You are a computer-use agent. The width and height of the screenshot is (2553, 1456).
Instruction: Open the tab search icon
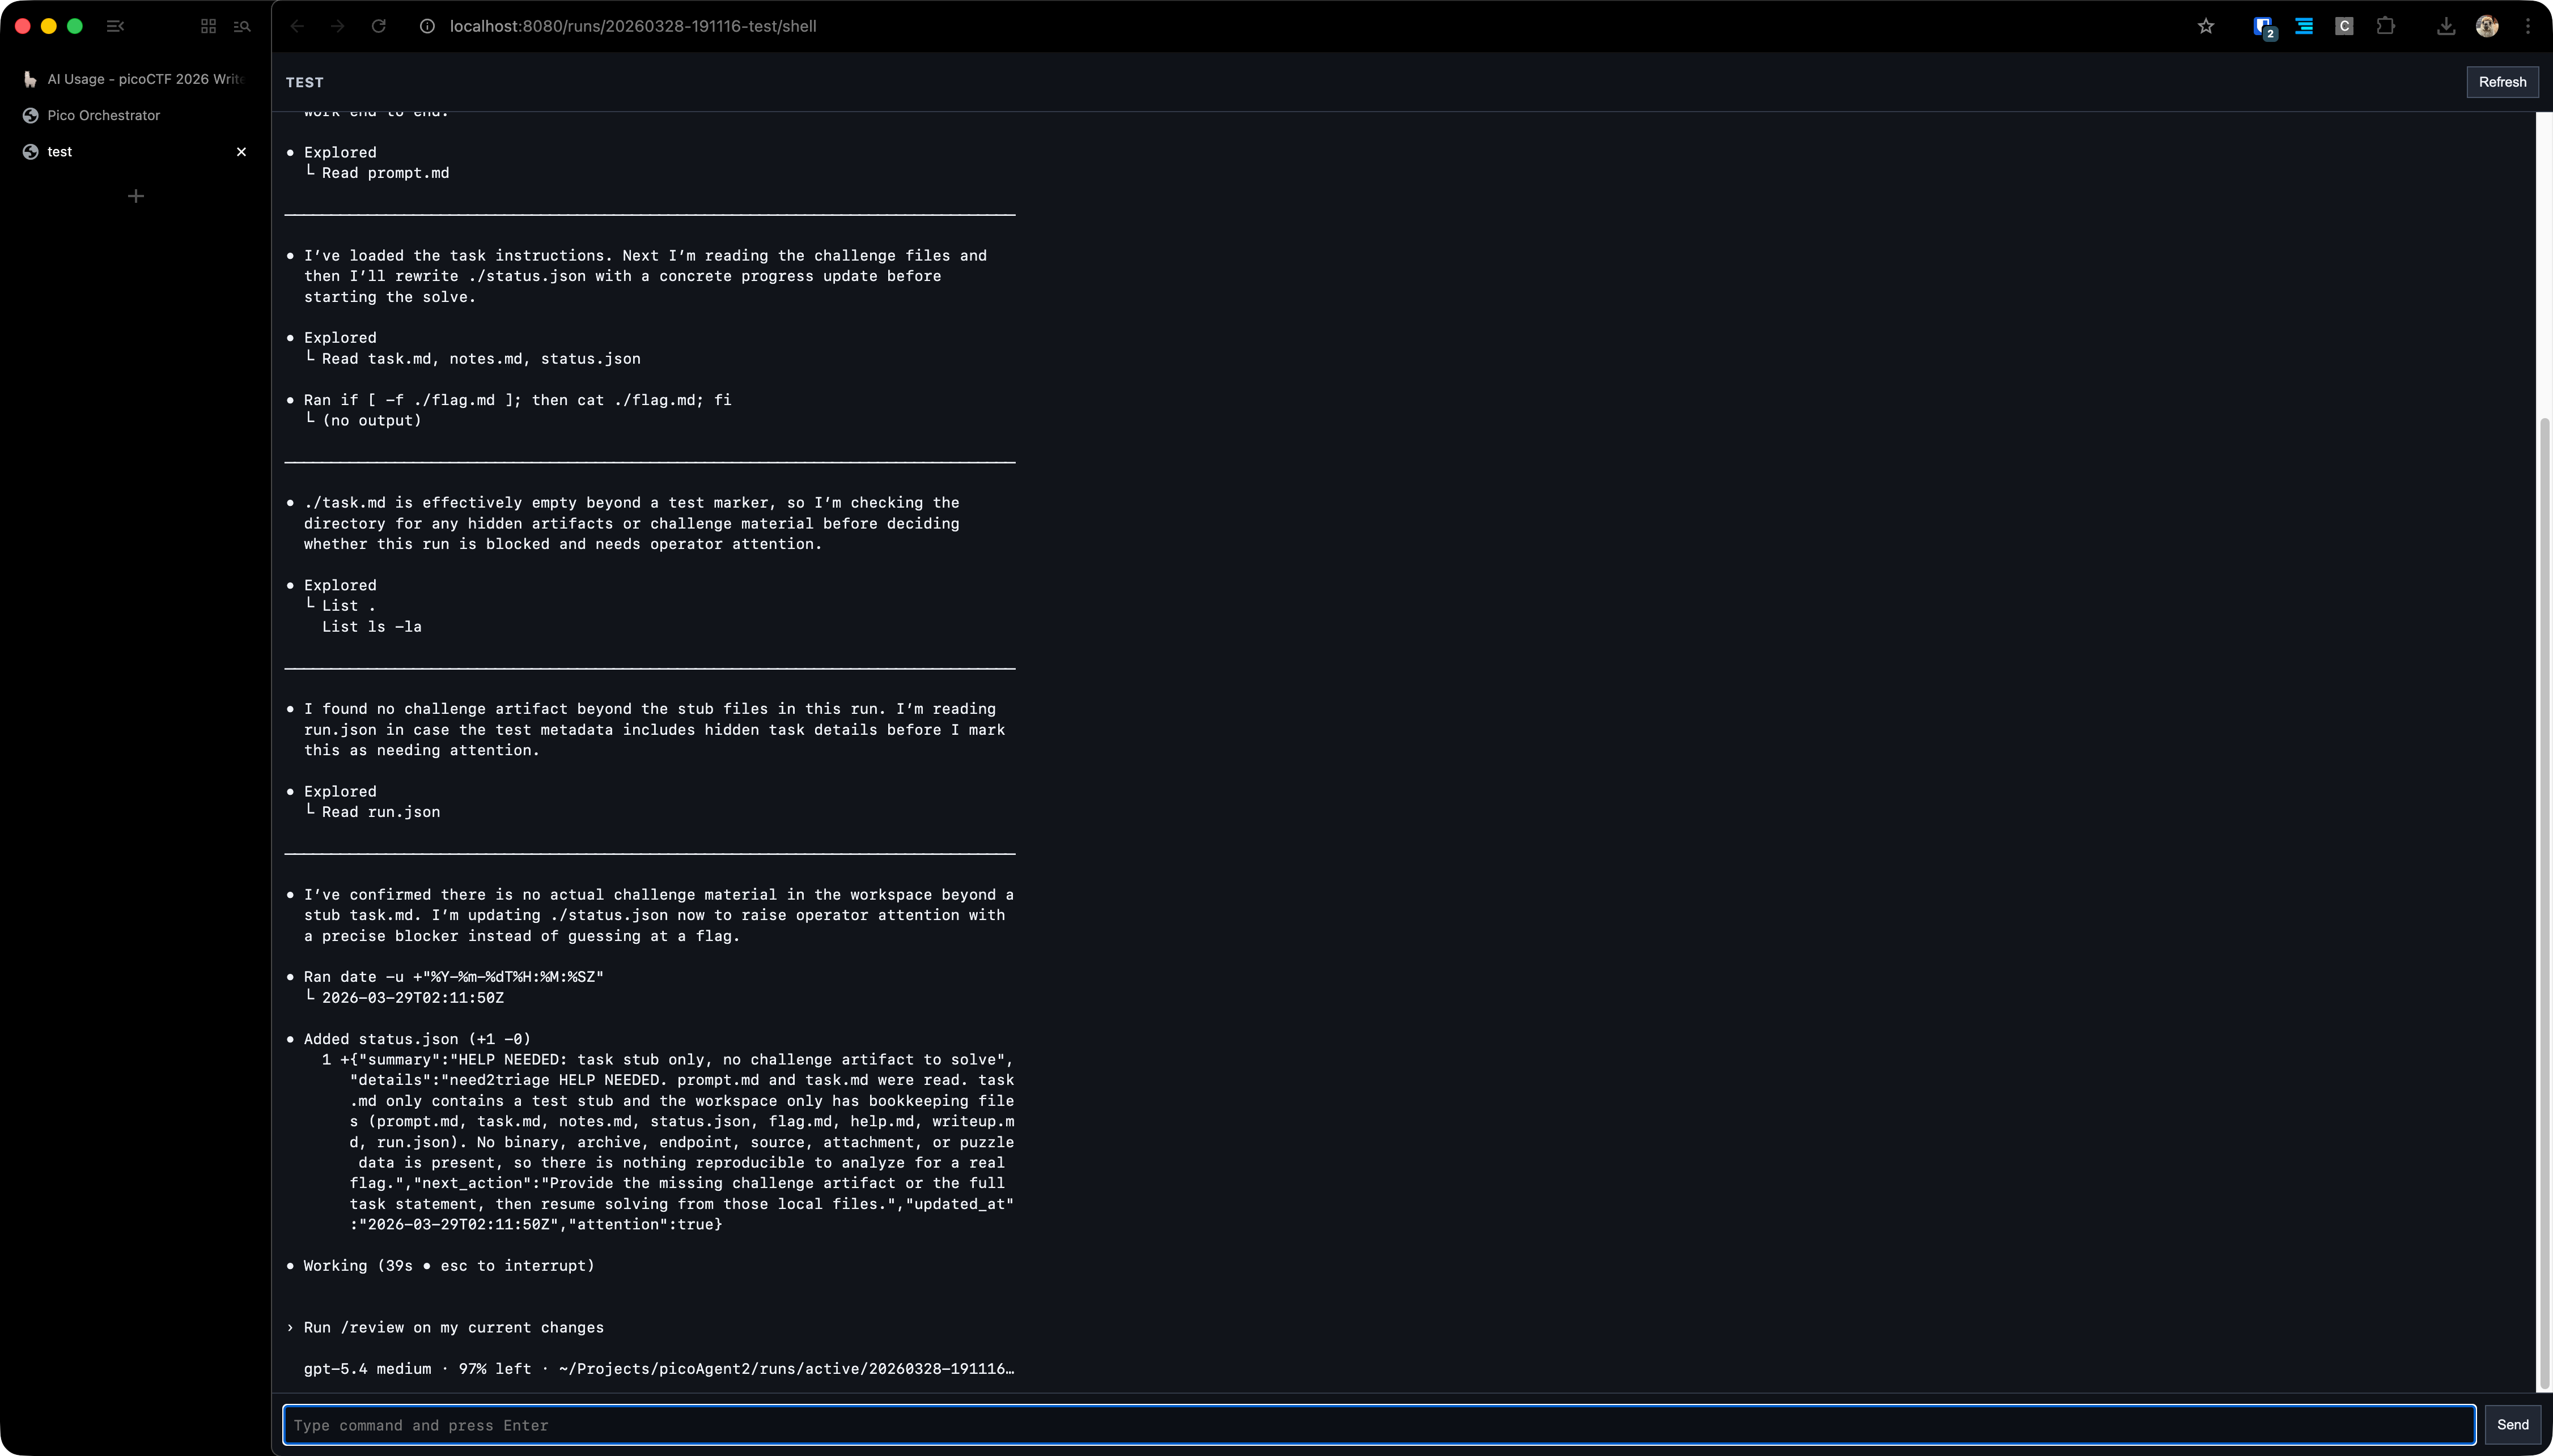(242, 26)
